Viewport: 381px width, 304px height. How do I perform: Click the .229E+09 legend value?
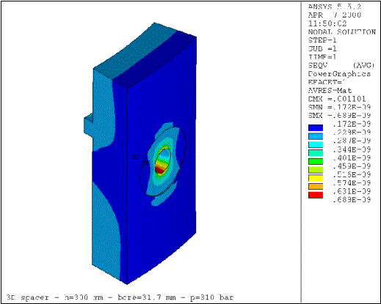(352, 133)
